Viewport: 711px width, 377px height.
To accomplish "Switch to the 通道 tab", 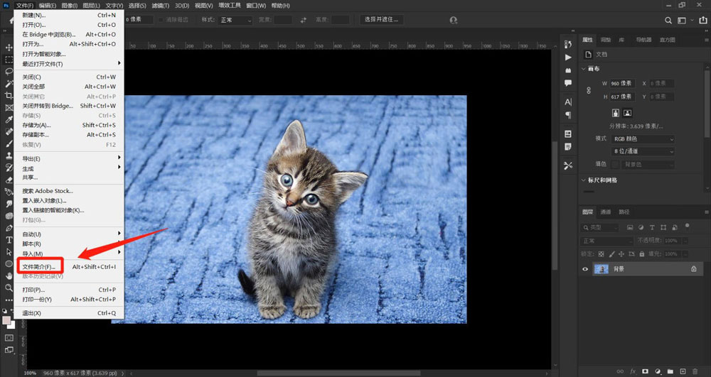I will coord(606,212).
